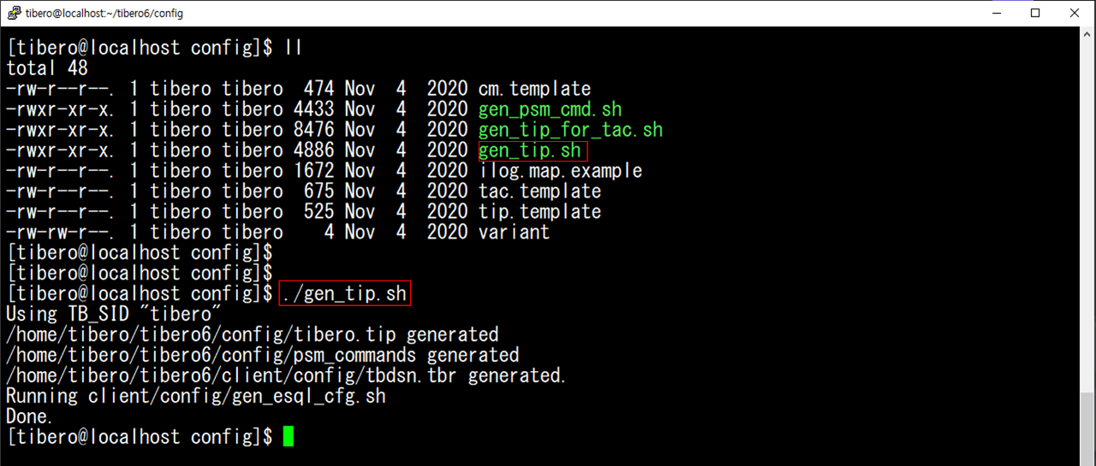Maximize the terminal window
This screenshot has height=466, width=1096.
1035,13
